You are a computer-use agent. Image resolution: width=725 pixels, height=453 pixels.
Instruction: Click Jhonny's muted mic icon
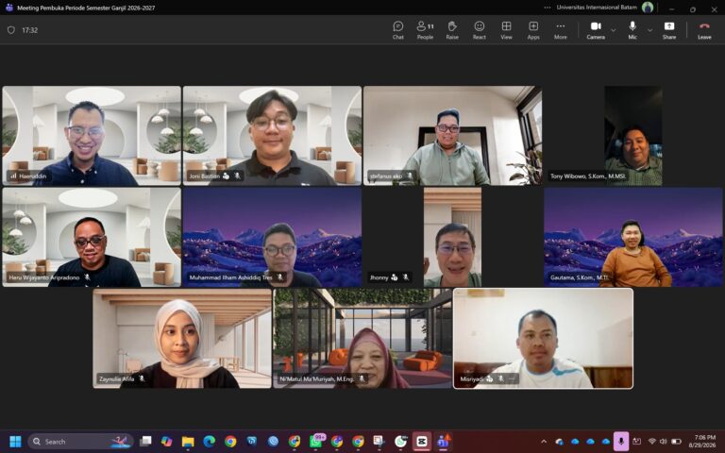[x=406, y=277]
